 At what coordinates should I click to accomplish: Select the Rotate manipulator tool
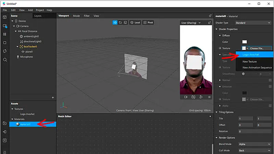120,22
